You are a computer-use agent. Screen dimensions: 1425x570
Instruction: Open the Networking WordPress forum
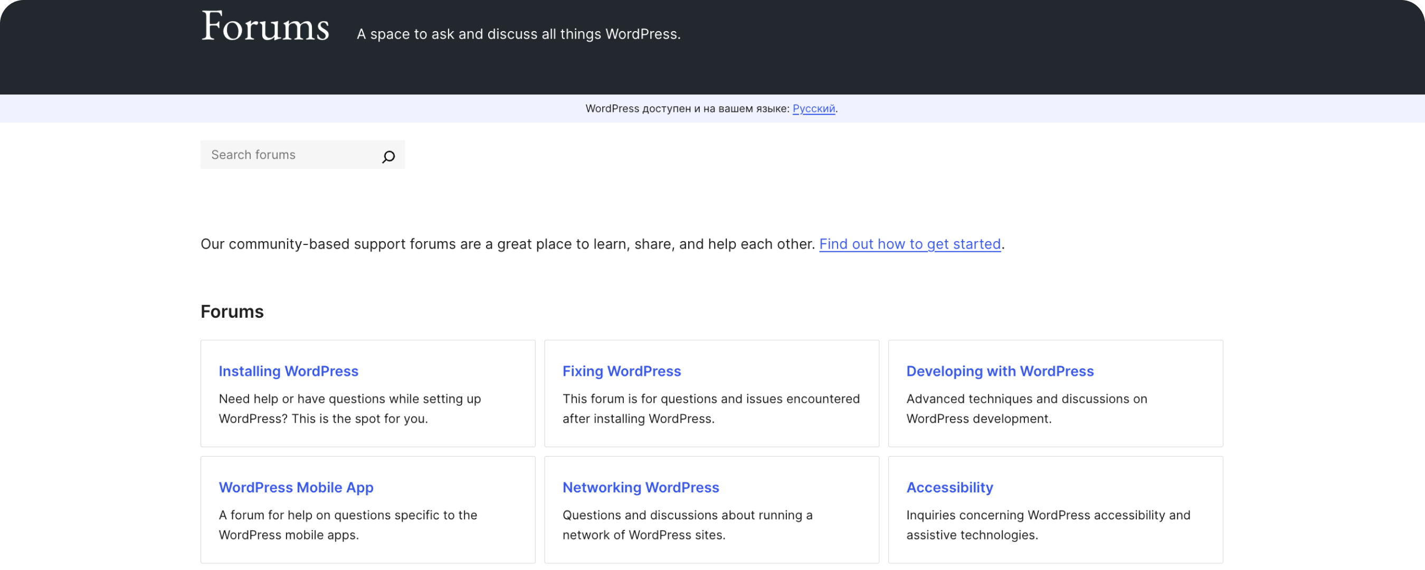[641, 488]
